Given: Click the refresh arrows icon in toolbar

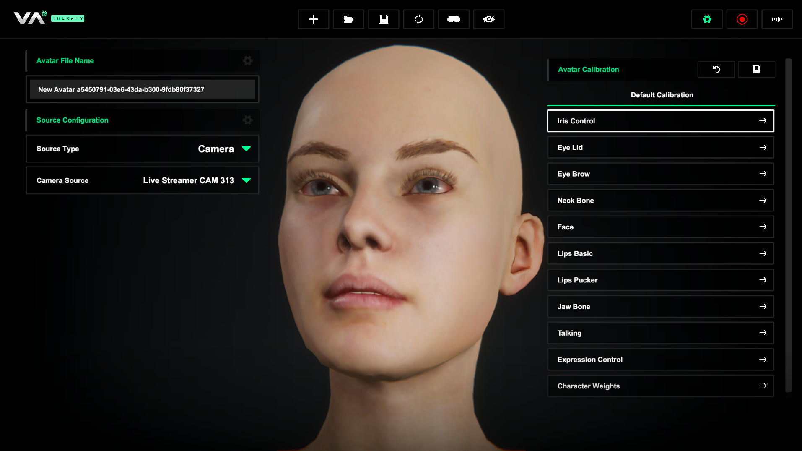Looking at the screenshot, I should tap(418, 19).
